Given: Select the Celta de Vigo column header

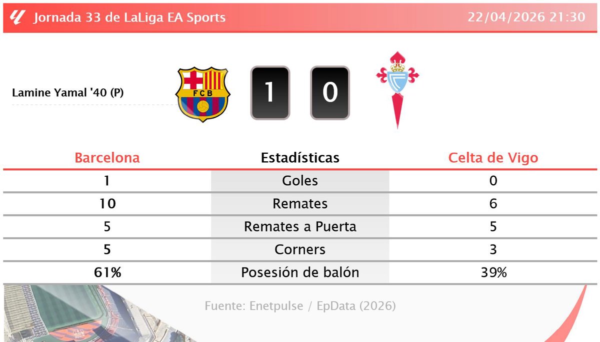Looking at the screenshot, I should click(493, 158).
